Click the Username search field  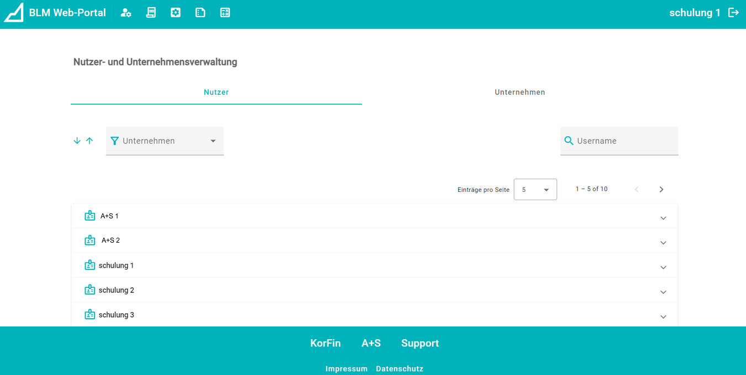click(x=624, y=141)
